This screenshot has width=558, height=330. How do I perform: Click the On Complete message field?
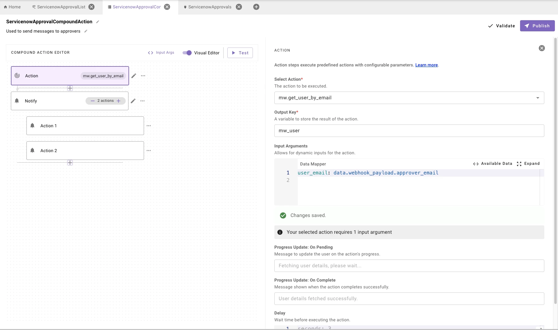[x=409, y=299]
